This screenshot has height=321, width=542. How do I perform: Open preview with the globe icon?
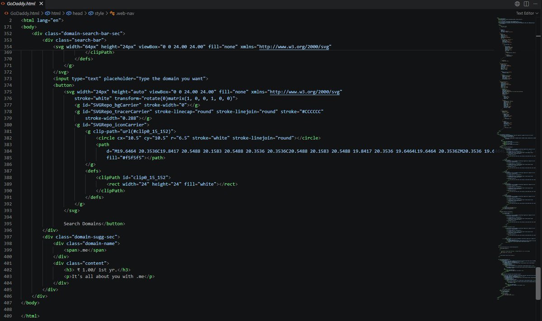click(517, 4)
